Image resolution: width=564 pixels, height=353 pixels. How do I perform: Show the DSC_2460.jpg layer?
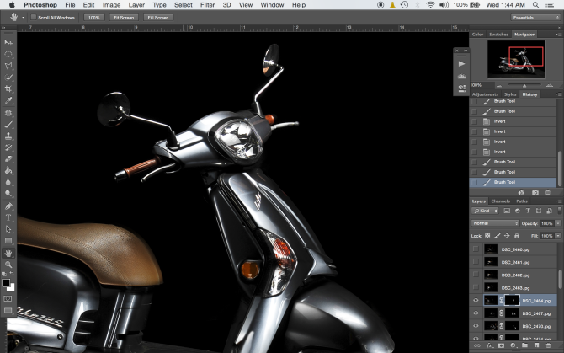(x=476, y=249)
